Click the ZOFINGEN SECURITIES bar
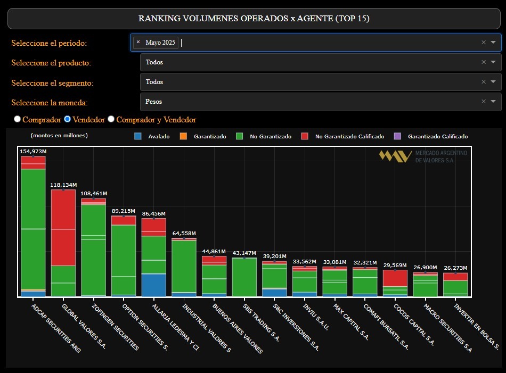The image size is (506, 373). 94,247
